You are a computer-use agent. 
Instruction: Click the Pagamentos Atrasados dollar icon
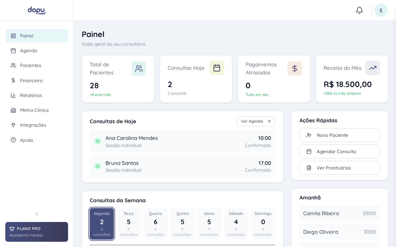295,69
